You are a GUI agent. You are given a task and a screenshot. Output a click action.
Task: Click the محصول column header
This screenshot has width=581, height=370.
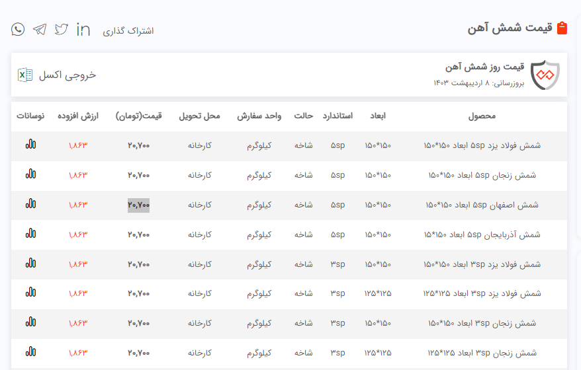tap(482, 116)
